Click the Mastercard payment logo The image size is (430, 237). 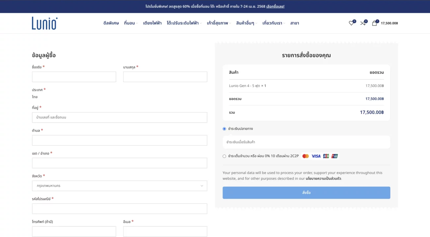click(x=306, y=156)
